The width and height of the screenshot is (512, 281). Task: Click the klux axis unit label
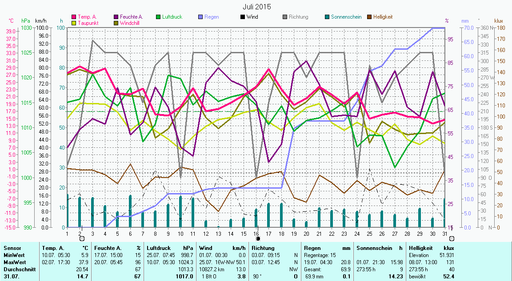click(499, 20)
